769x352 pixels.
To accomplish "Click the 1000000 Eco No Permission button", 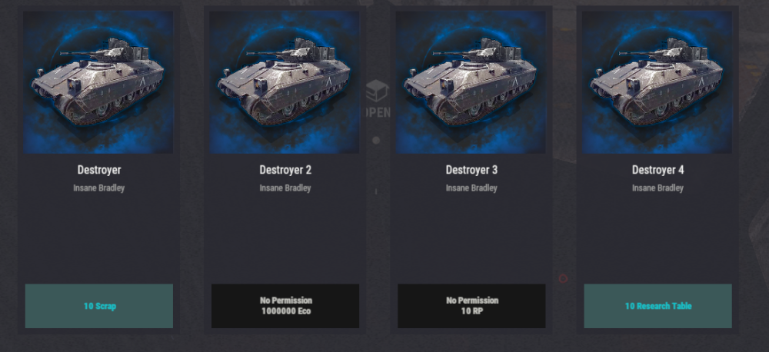I will tap(285, 306).
